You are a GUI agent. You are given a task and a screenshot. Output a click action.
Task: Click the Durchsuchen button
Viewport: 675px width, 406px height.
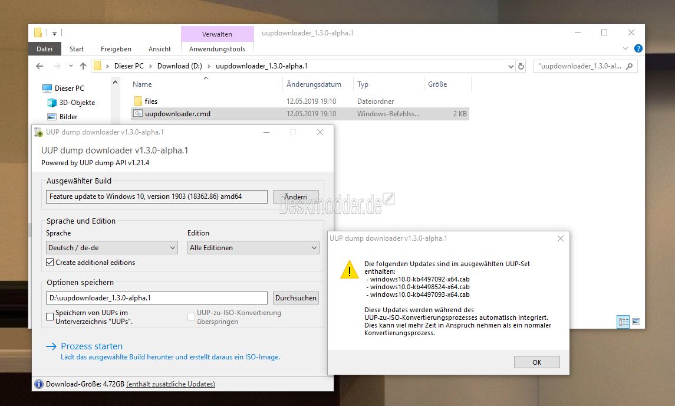click(x=296, y=298)
